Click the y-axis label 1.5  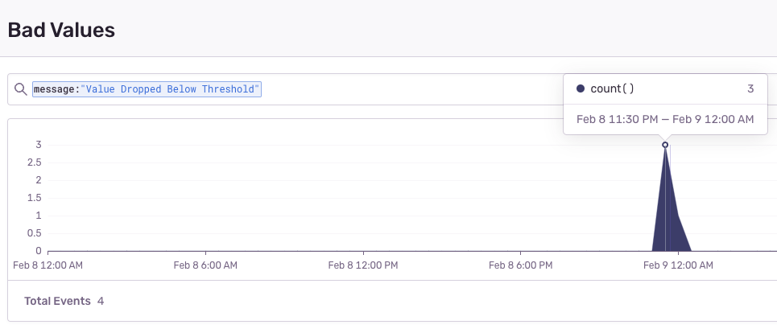tap(35, 198)
